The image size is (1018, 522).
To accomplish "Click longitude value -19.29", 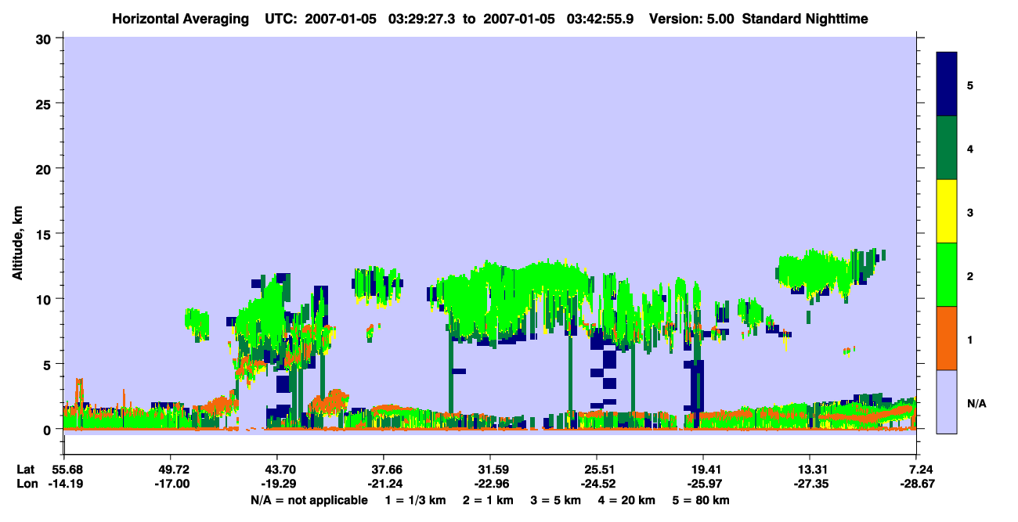I will coord(277,484).
